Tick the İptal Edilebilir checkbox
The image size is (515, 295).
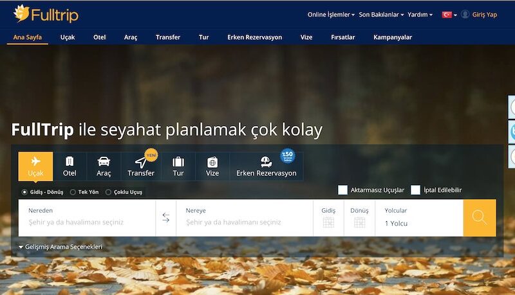point(415,190)
